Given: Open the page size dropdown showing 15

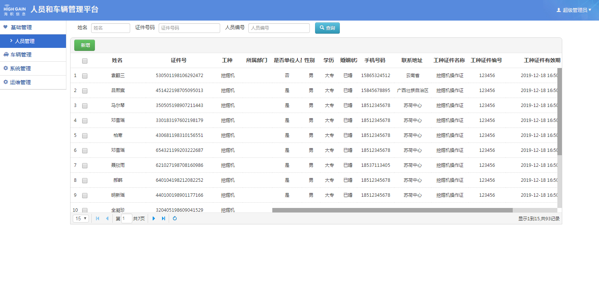Looking at the screenshot, I should click(x=81, y=218).
